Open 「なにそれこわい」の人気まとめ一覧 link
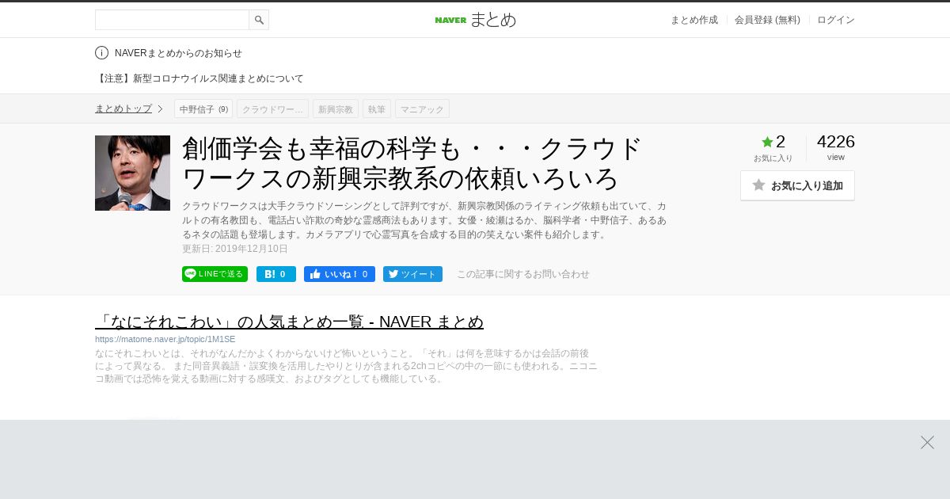The width and height of the screenshot is (950, 499). 289,322
